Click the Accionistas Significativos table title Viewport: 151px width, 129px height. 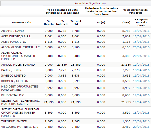click(90, 3)
